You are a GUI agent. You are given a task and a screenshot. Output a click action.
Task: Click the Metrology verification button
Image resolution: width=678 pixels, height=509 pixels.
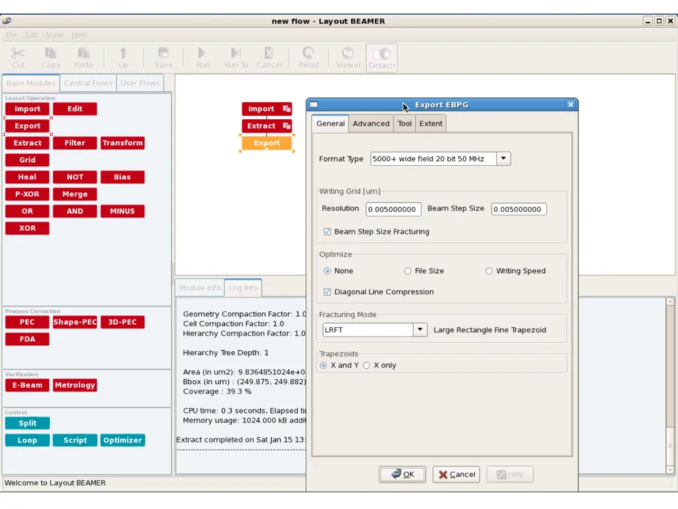coord(75,385)
